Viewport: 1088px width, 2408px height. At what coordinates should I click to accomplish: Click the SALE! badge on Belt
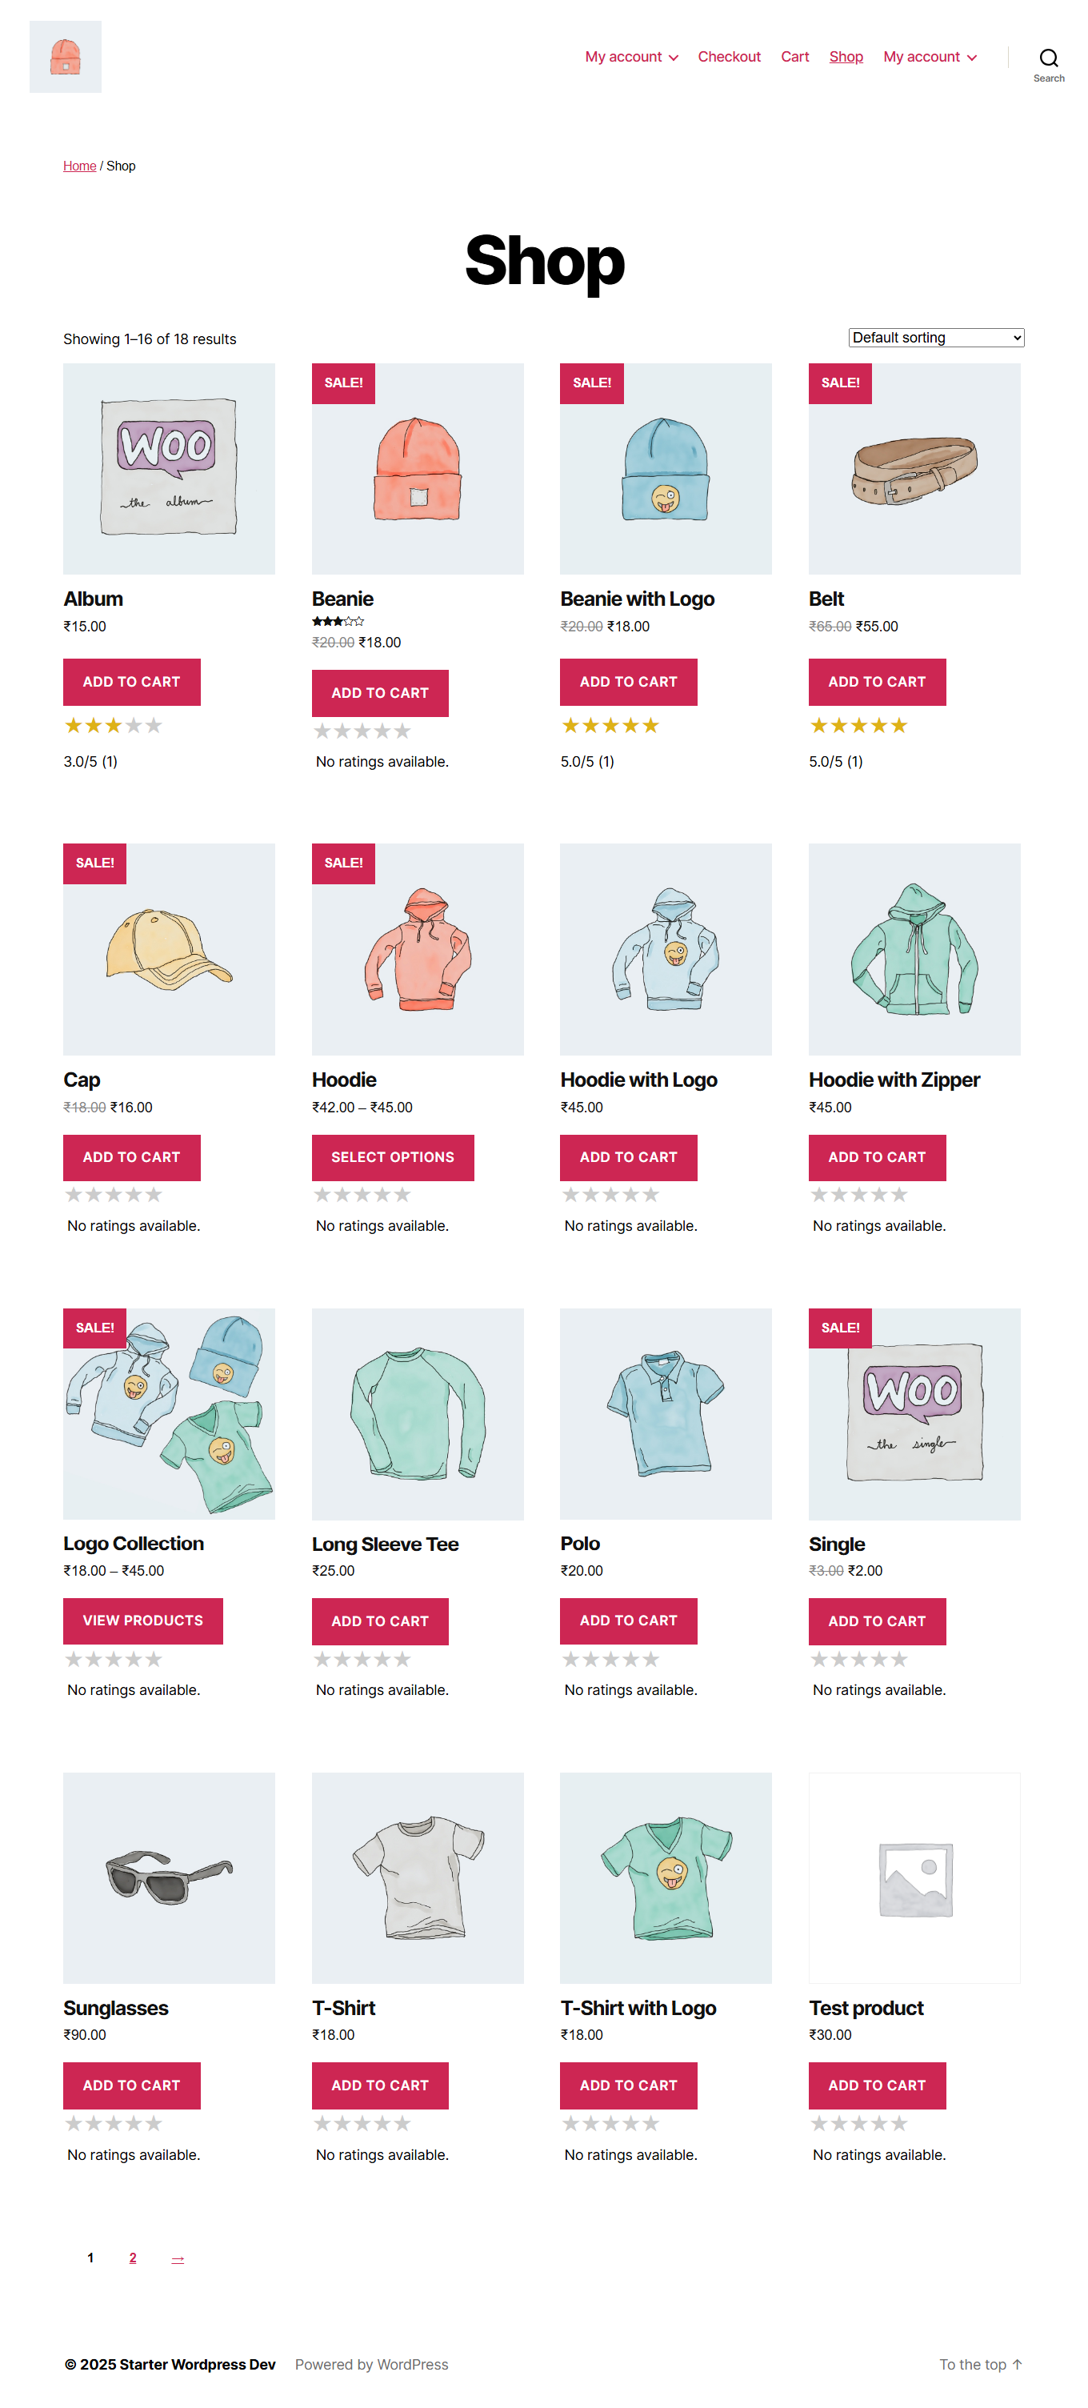point(839,383)
